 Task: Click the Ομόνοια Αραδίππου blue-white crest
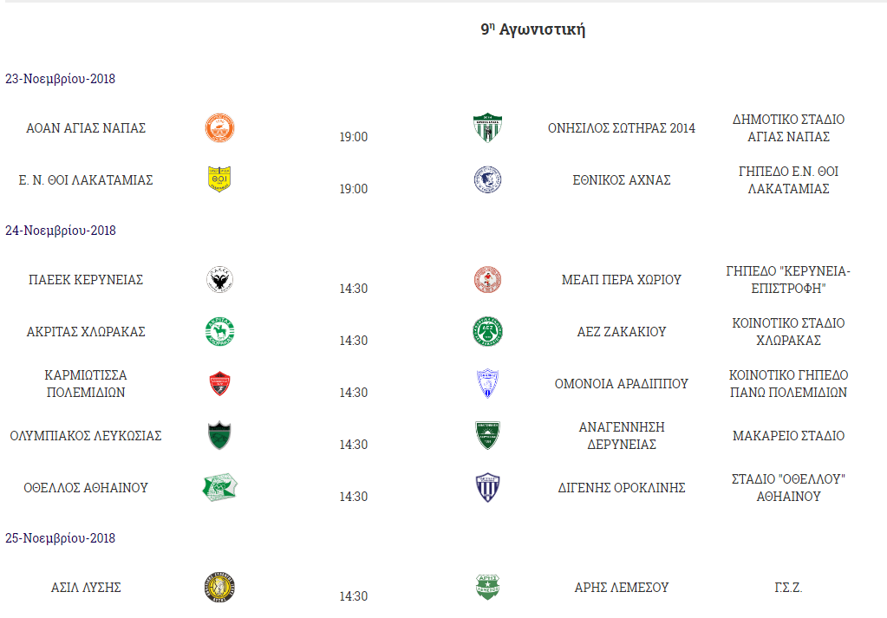click(x=487, y=383)
